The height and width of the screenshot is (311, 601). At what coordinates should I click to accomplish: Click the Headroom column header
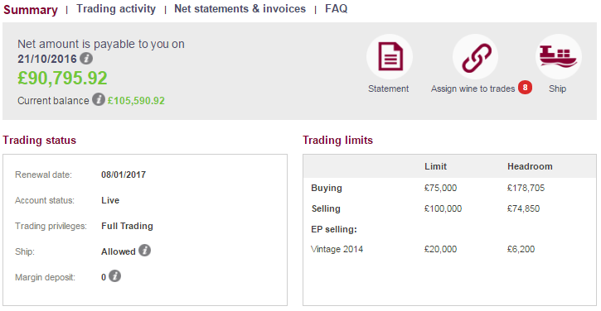tap(530, 166)
